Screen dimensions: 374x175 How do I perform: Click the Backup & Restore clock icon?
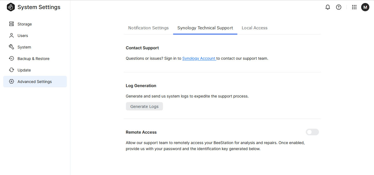click(11, 59)
